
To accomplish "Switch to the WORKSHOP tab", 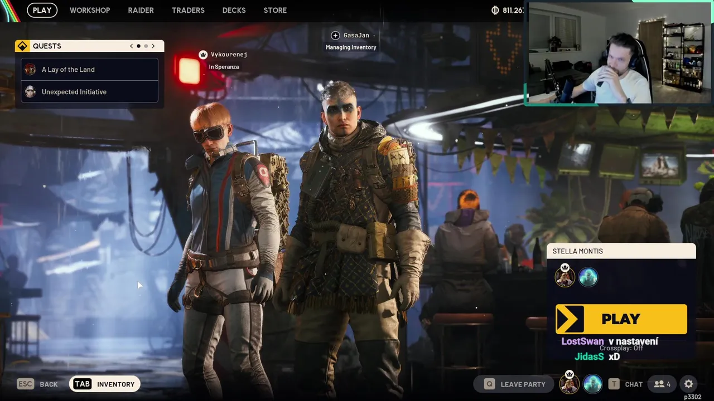I will tap(90, 10).
